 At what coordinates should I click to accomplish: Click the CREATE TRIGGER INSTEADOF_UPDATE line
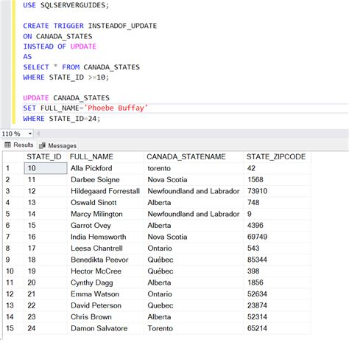click(90, 26)
